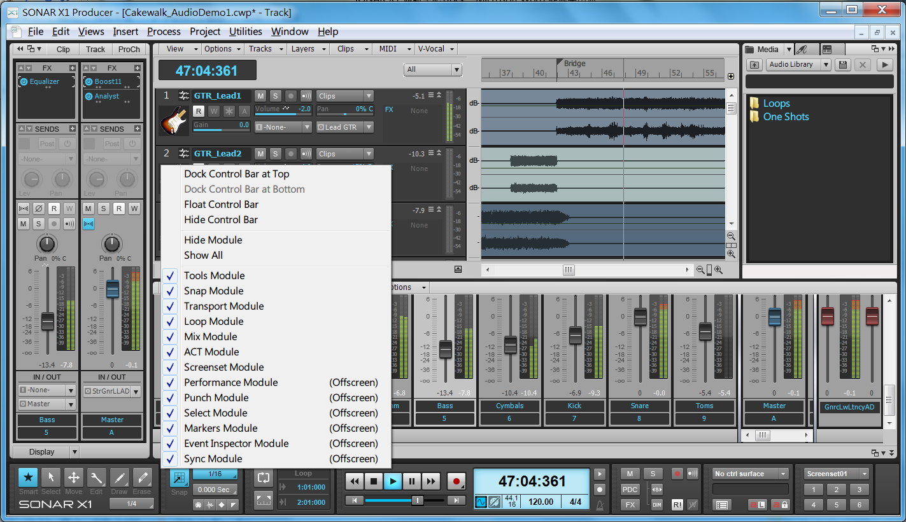The height and width of the screenshot is (522, 906).
Task: Open the V-Vocal dropdown menu
Action: [436, 49]
